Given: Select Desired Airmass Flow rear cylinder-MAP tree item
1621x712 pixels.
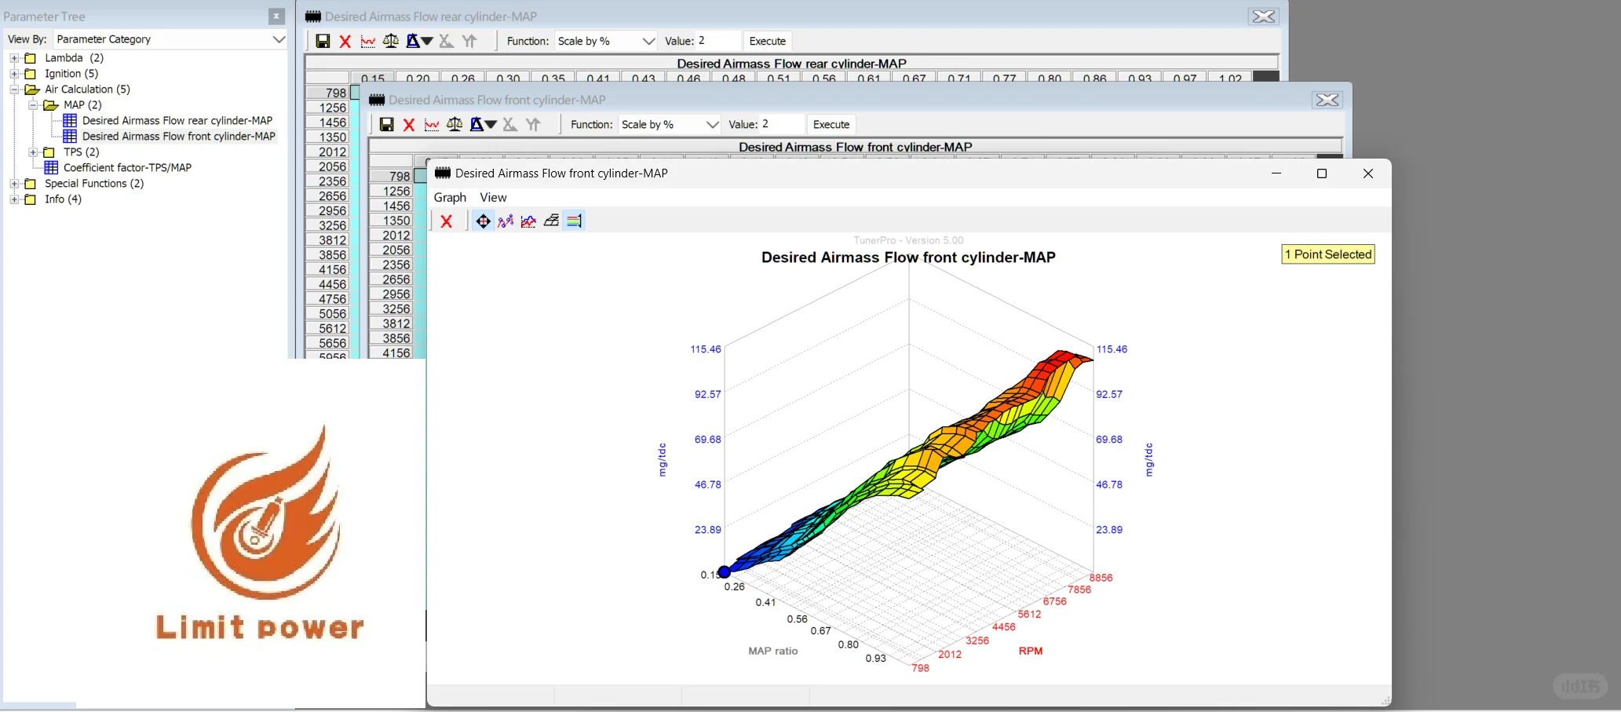Looking at the screenshot, I should pyautogui.click(x=177, y=120).
